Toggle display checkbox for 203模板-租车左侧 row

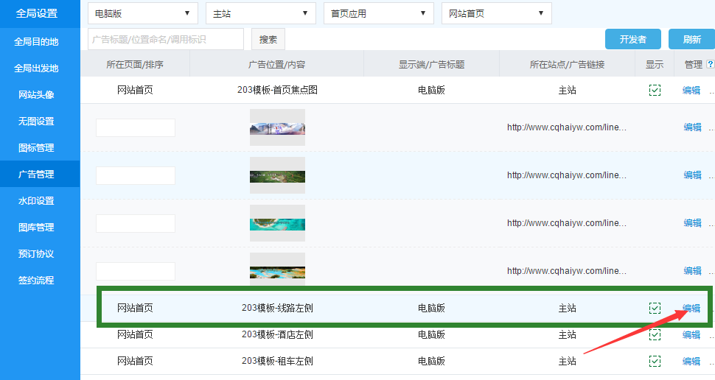click(655, 362)
